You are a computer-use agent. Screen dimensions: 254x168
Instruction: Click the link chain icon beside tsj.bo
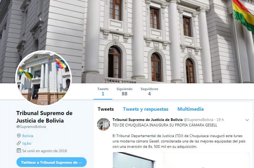pos(19,143)
